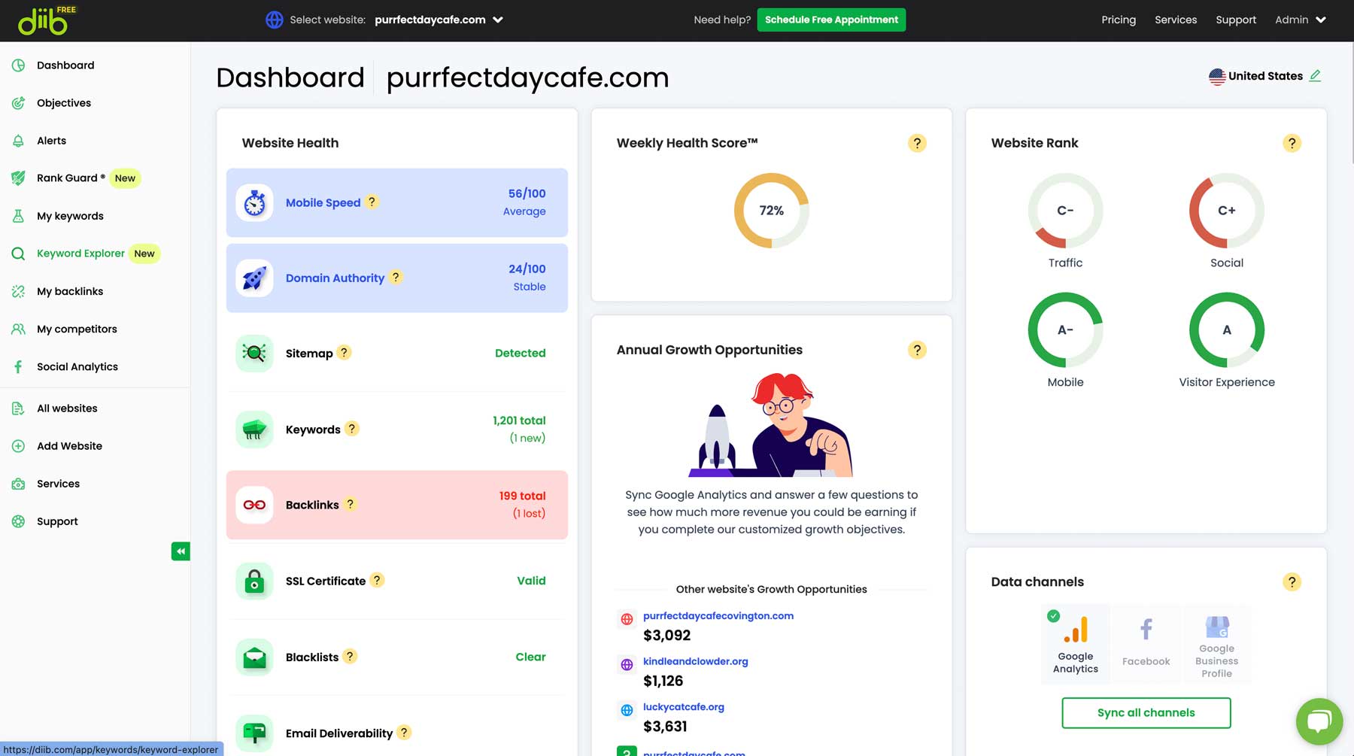Viewport: 1354px width, 756px height.
Task: Click the diib logo in top left
Action: (43, 20)
